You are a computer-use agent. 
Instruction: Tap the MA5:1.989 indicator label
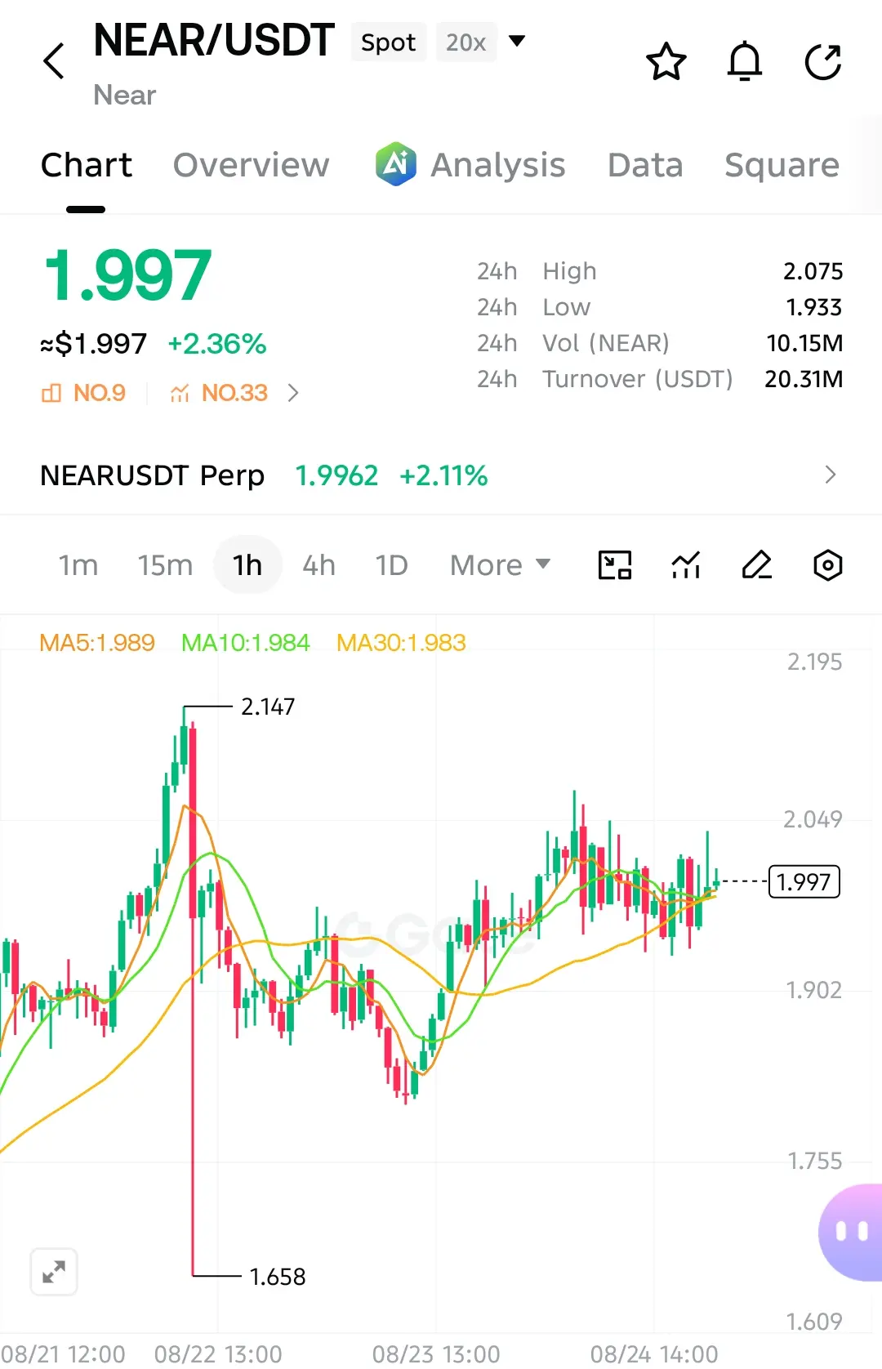pyautogui.click(x=97, y=643)
